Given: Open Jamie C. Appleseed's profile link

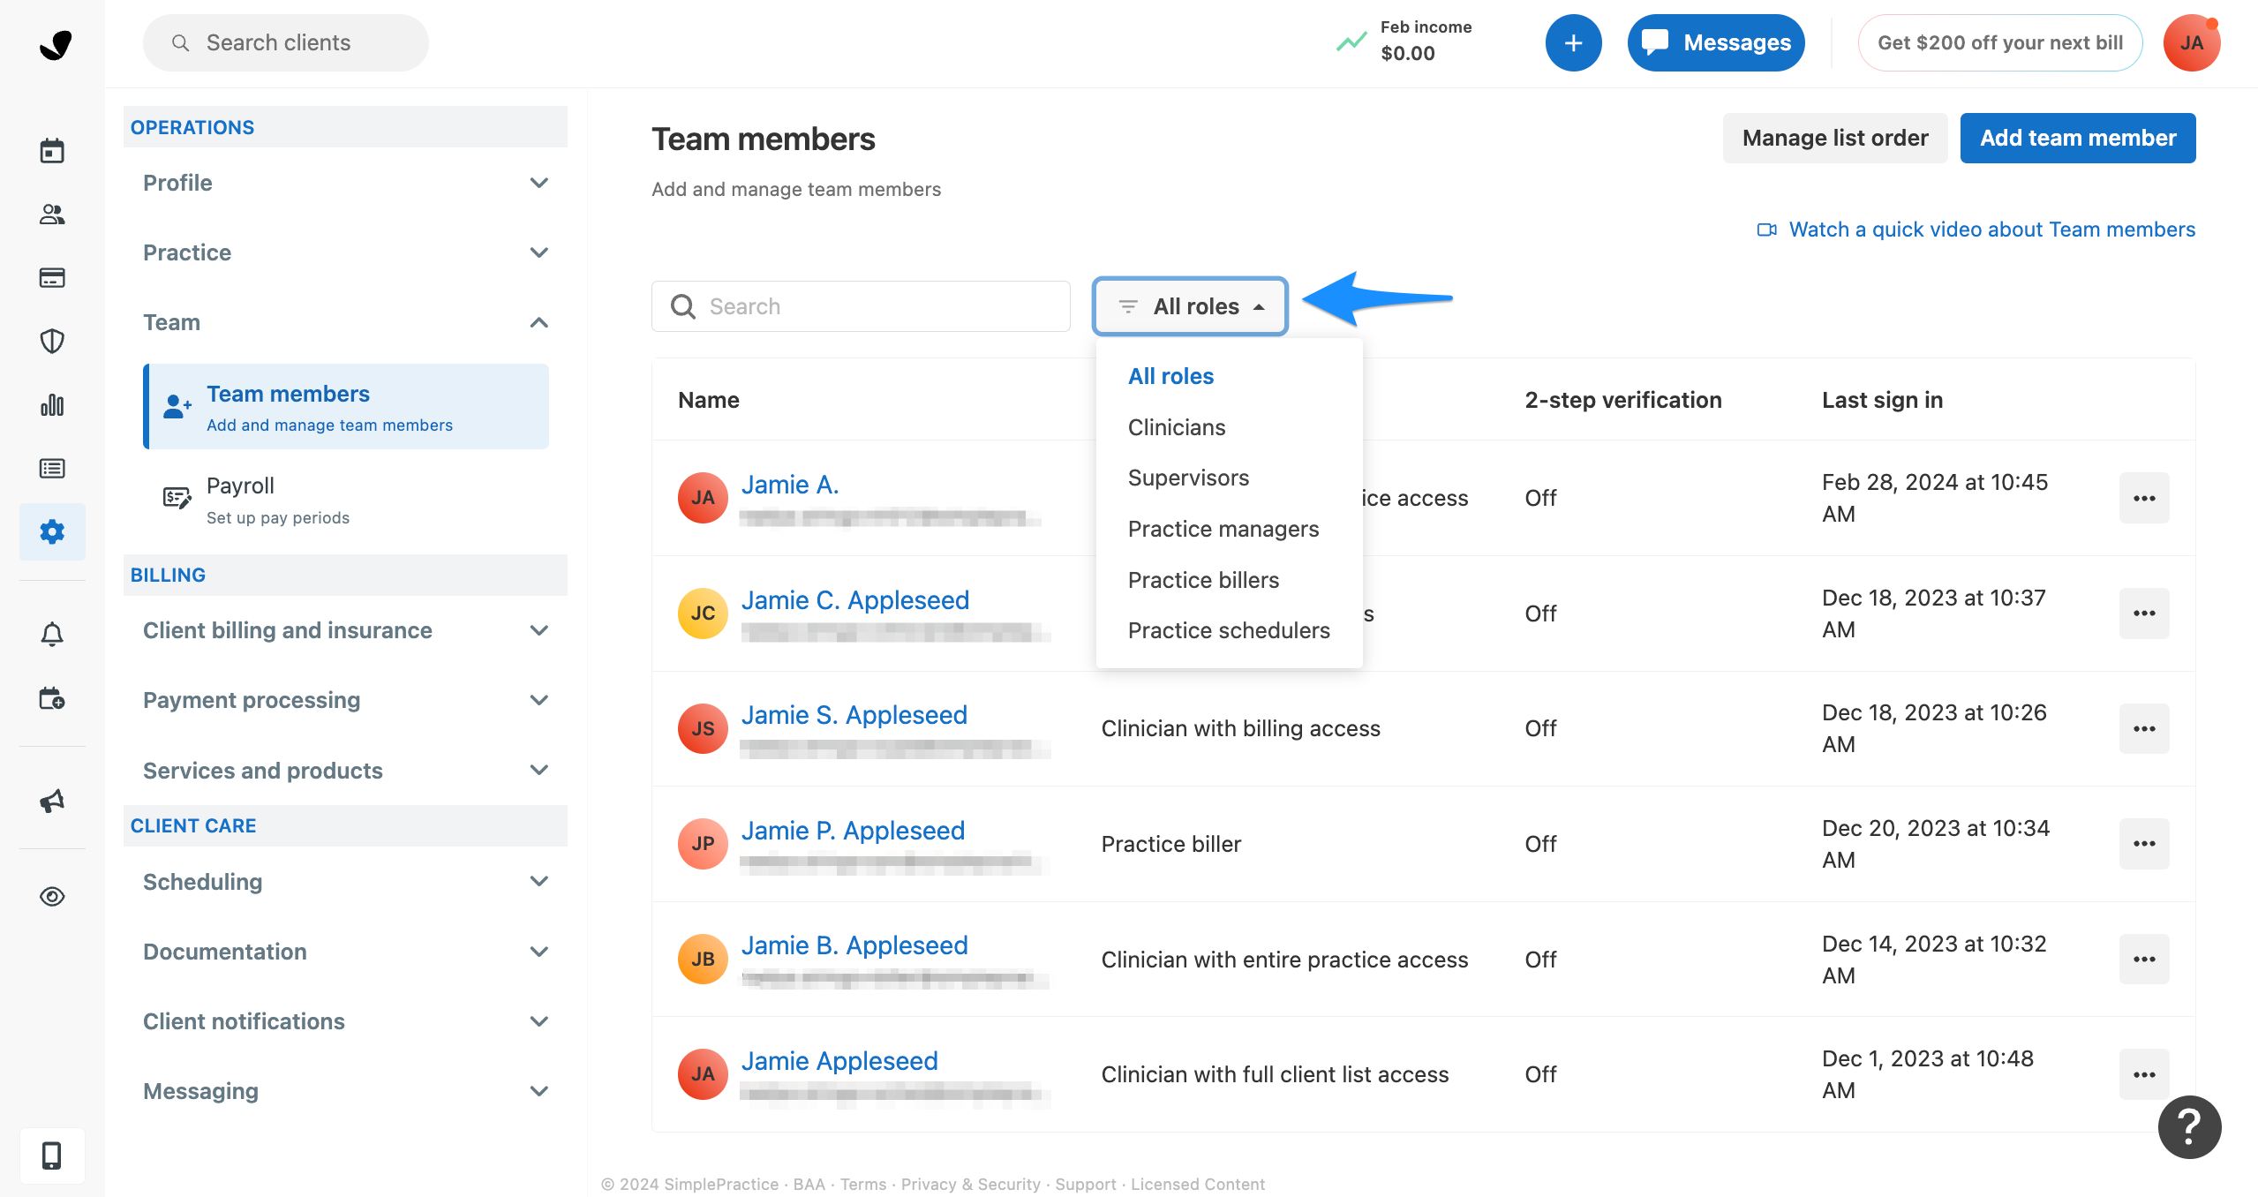Looking at the screenshot, I should click(x=855, y=600).
